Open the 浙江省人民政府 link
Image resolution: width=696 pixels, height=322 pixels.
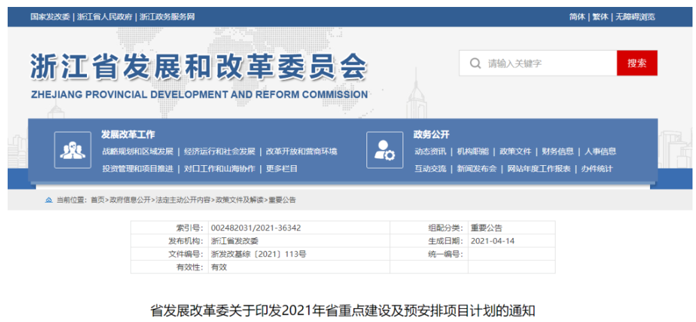105,17
